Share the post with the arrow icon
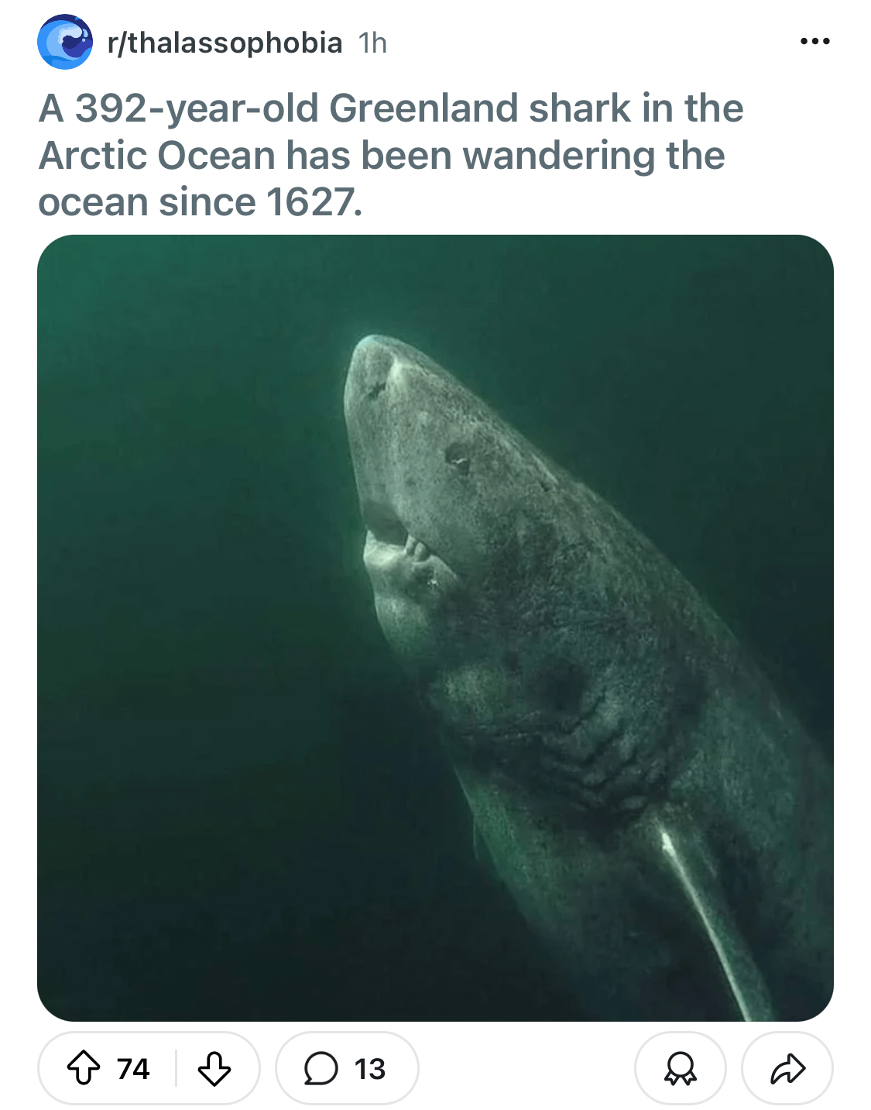The height and width of the screenshot is (1110, 871). pyautogui.click(x=787, y=1069)
